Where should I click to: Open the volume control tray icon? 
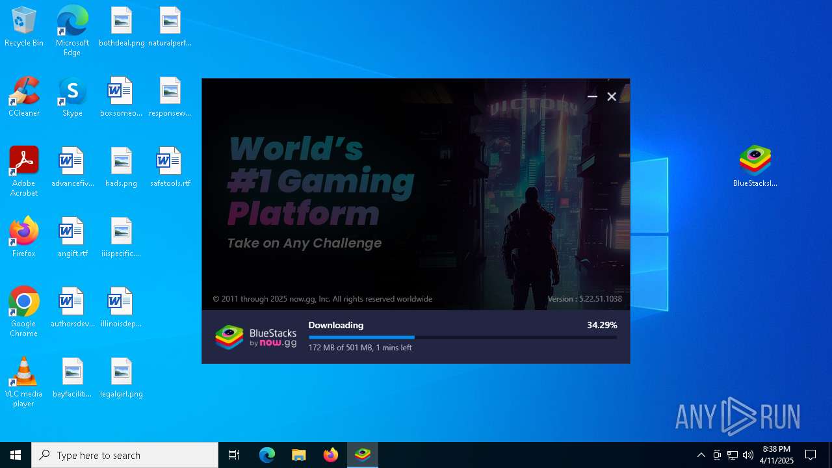click(x=748, y=455)
